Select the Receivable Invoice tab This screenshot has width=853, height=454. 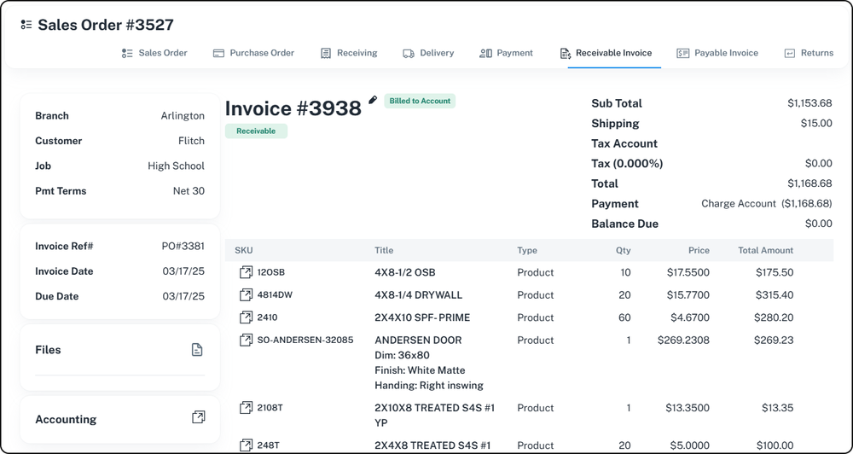pos(606,53)
